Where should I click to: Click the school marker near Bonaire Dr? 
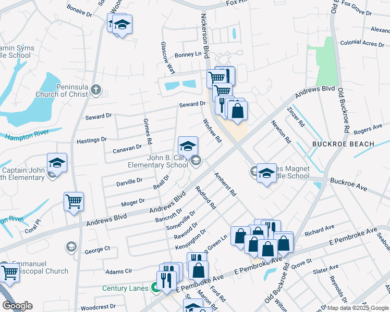[x=122, y=24]
